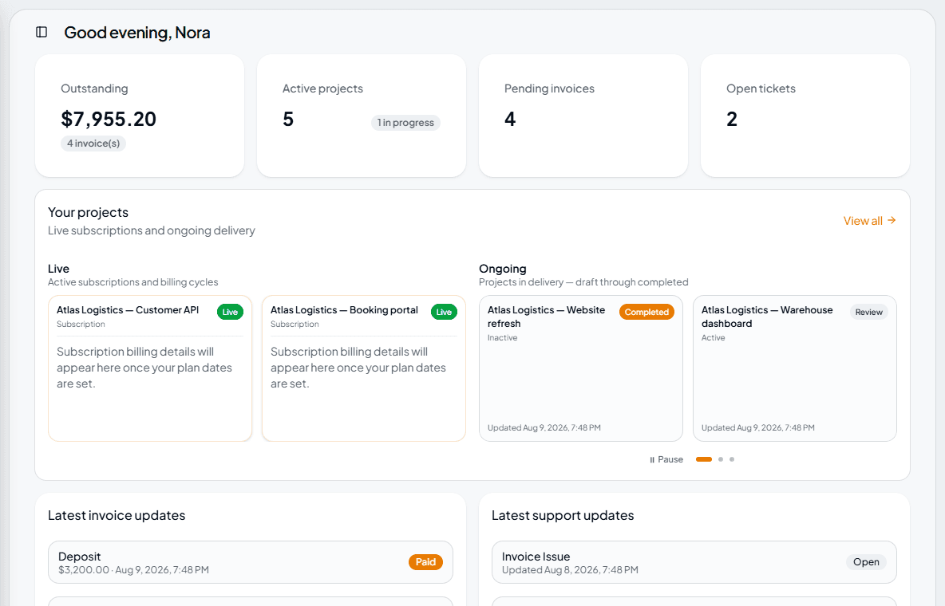Click the Open badge on Invoice Issue
The height and width of the screenshot is (606, 945).
(x=866, y=562)
